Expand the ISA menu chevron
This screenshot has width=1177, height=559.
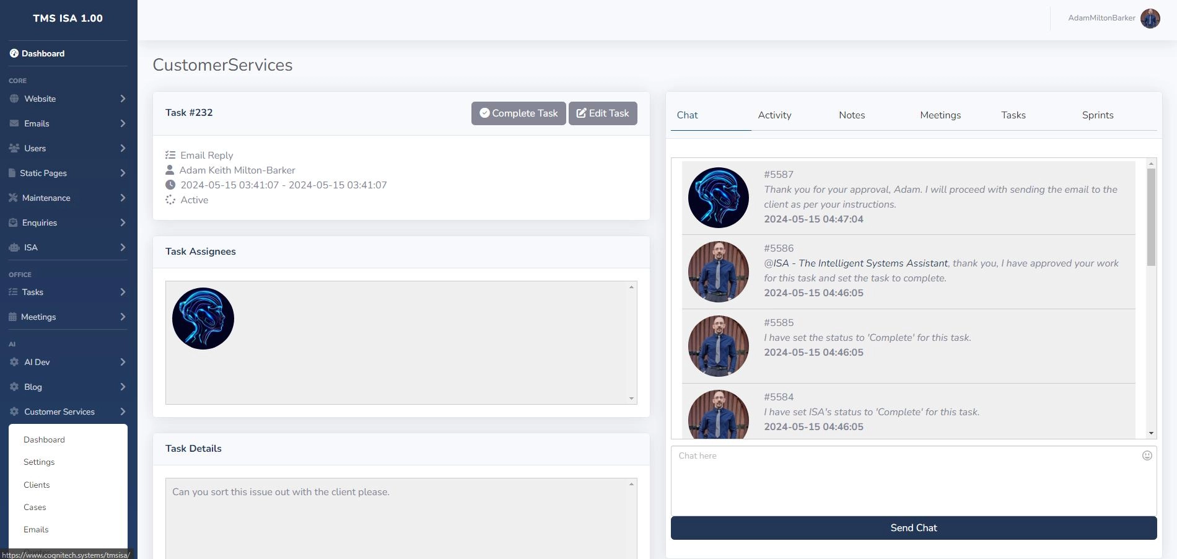coord(123,247)
